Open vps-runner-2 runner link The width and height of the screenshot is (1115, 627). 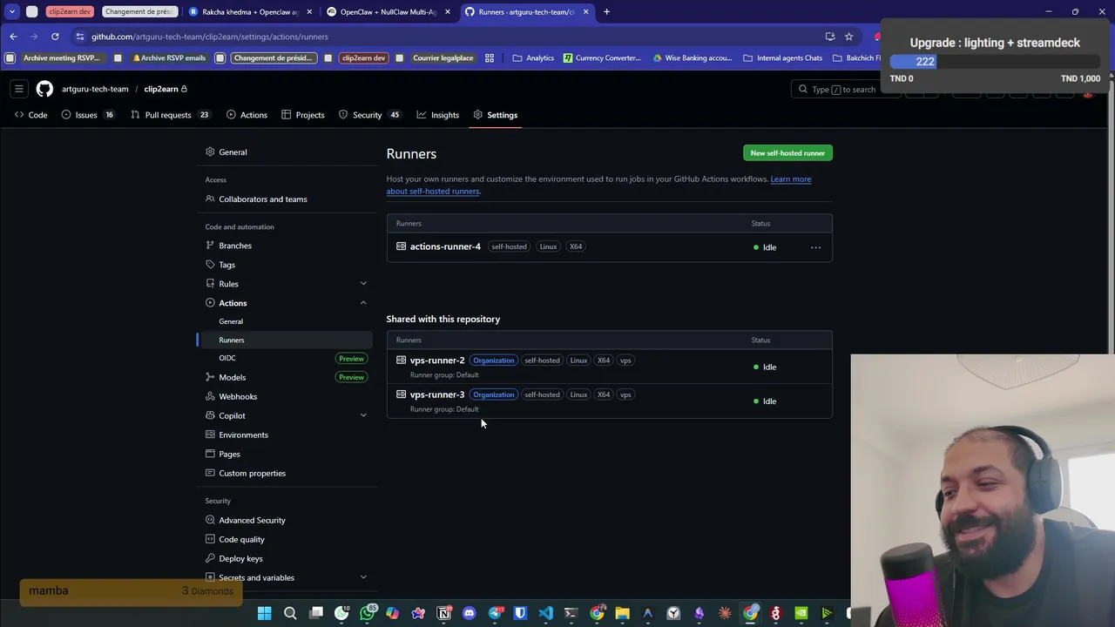click(437, 361)
